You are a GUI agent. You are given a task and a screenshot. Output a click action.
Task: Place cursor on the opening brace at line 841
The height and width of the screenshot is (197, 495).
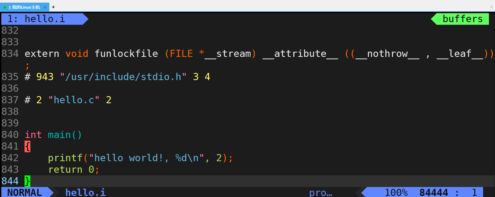(27, 146)
